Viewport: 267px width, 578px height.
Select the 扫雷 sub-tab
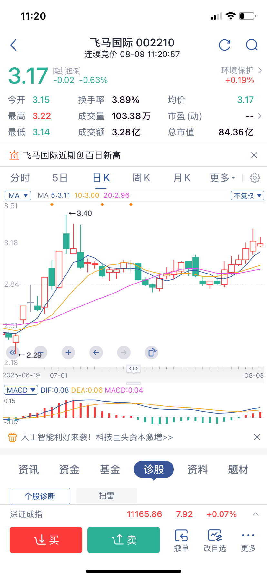[x=106, y=496]
